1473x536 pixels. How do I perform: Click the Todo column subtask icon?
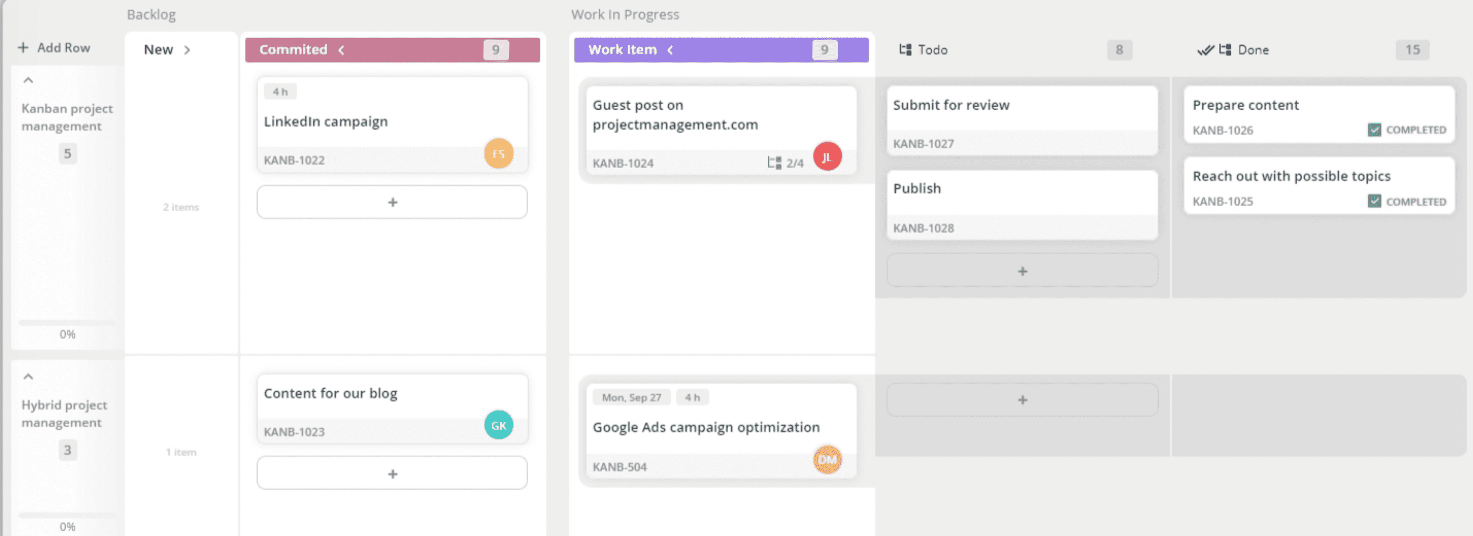pyautogui.click(x=905, y=50)
